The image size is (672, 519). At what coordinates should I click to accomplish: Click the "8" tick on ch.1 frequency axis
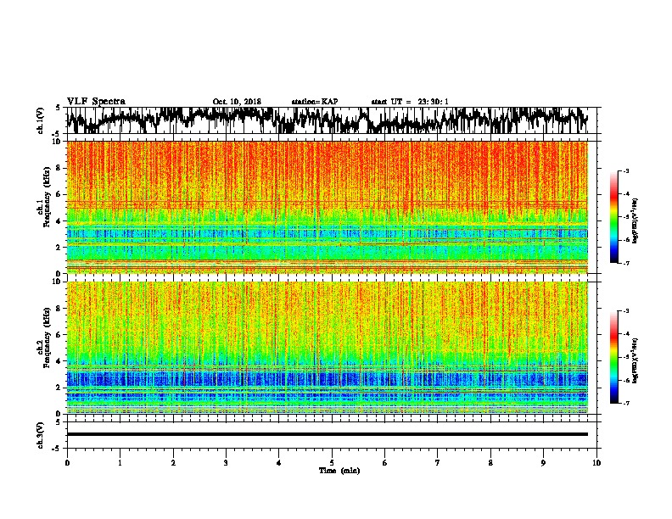[59, 168]
